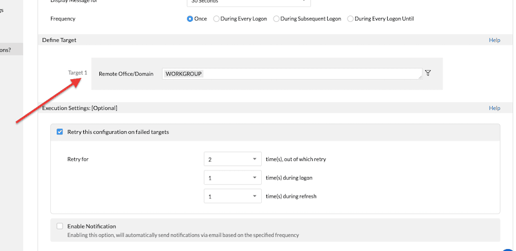Image resolution: width=516 pixels, height=251 pixels.
Task: Open the times during refresh dropdown
Action: tap(233, 196)
